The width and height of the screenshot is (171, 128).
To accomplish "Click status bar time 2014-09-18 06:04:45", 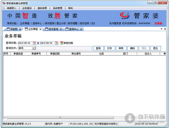I will (x=146, y=124).
